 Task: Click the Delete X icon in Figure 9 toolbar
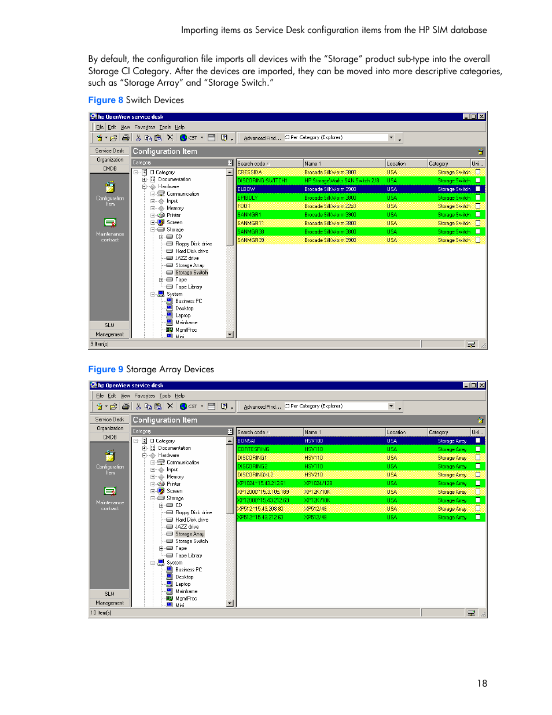(170, 406)
